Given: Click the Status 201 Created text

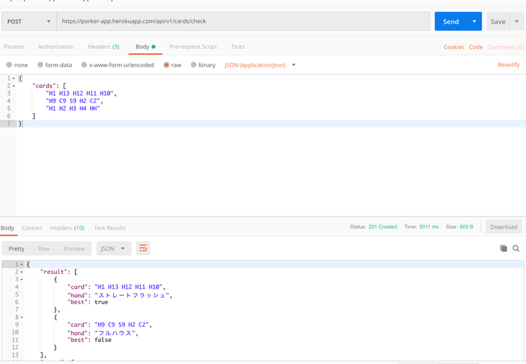Looking at the screenshot, I should (x=373, y=227).
